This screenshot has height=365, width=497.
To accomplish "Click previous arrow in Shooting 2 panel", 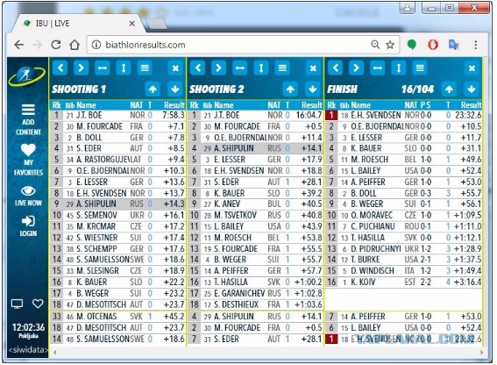I will pyautogui.click(x=198, y=68).
